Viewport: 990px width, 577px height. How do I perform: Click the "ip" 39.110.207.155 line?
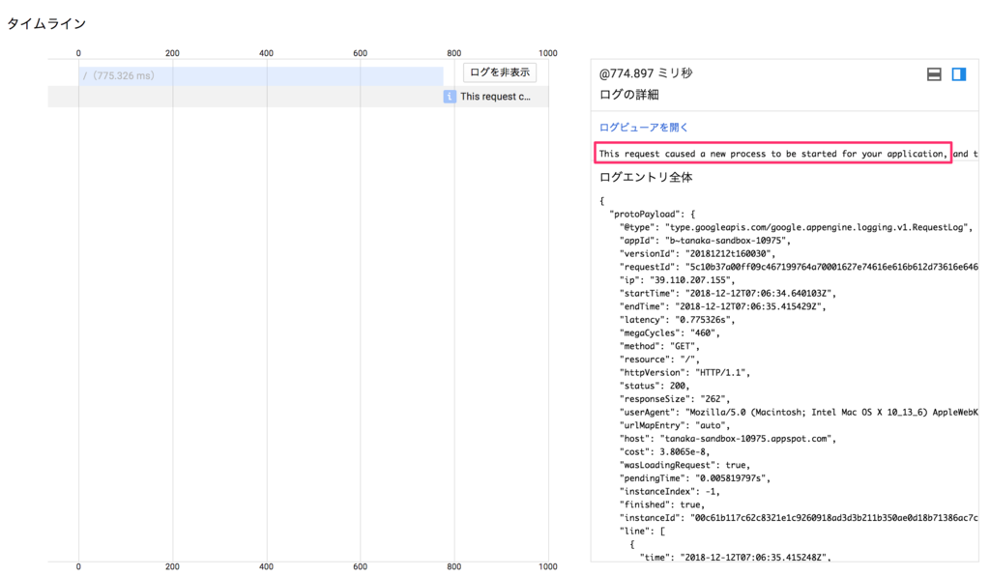pyautogui.click(x=677, y=280)
